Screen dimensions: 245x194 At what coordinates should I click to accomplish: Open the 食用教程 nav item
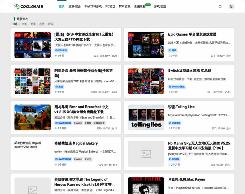pos(140,6)
